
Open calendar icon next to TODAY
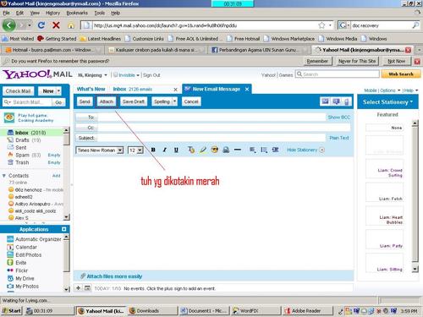(87, 288)
